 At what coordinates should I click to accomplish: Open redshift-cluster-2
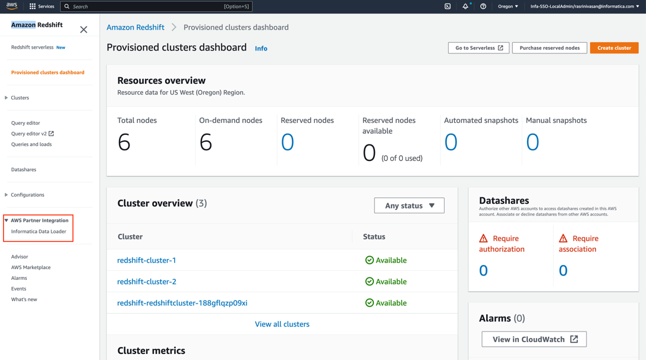[147, 282]
